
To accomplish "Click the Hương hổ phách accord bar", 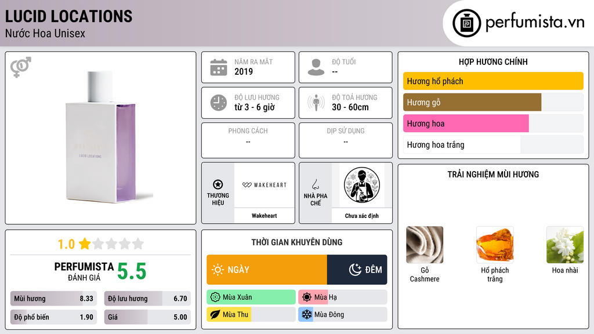I will [493, 81].
